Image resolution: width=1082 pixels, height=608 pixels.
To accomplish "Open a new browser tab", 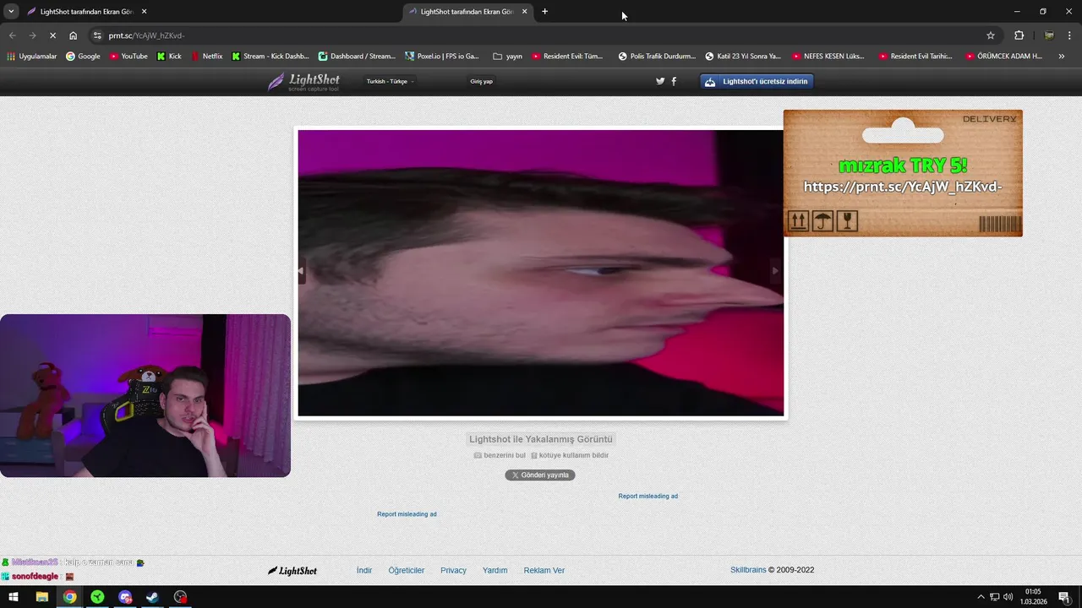I will (x=544, y=12).
